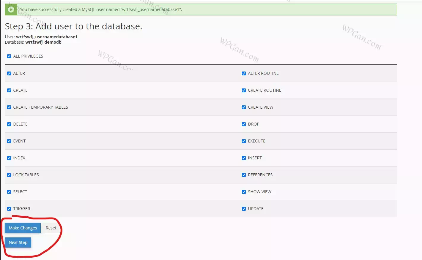This screenshot has height=260, width=422.
Task: Uncheck the ALTER ROUTINE checkbox
Action: pyautogui.click(x=244, y=73)
